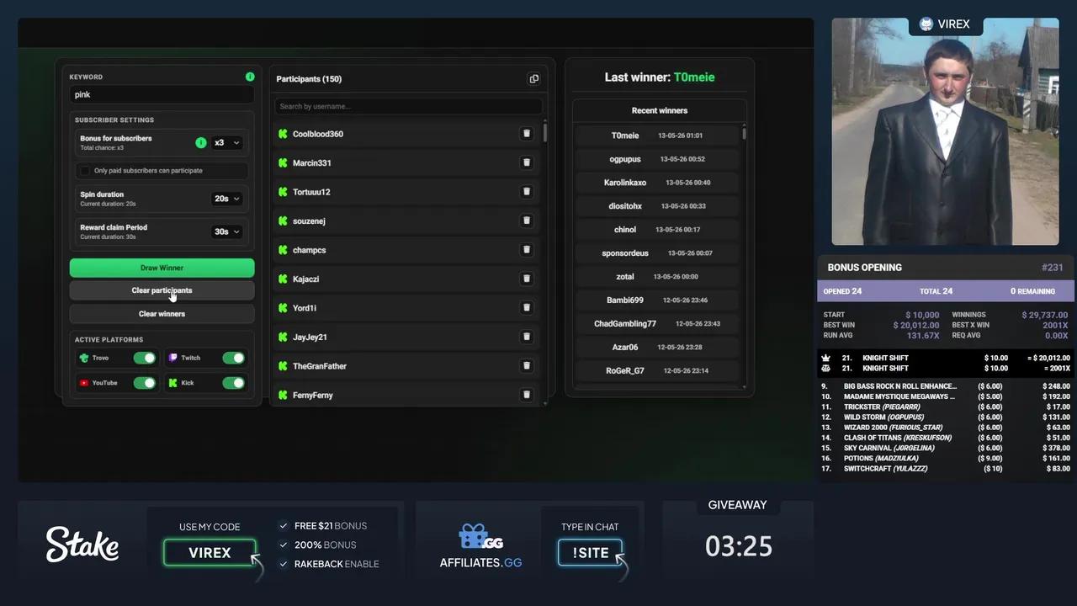Image resolution: width=1077 pixels, height=606 pixels.
Task: Click the Clear participants button
Action: [x=162, y=290]
